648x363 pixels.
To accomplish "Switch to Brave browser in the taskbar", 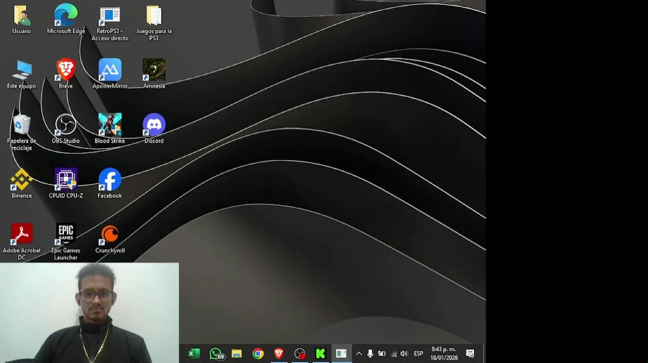I will click(x=279, y=354).
